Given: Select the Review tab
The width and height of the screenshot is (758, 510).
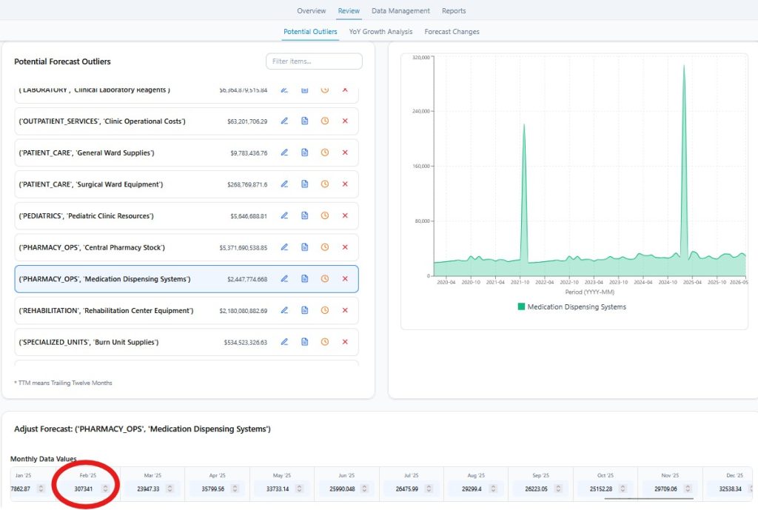Looking at the screenshot, I should coord(349,10).
